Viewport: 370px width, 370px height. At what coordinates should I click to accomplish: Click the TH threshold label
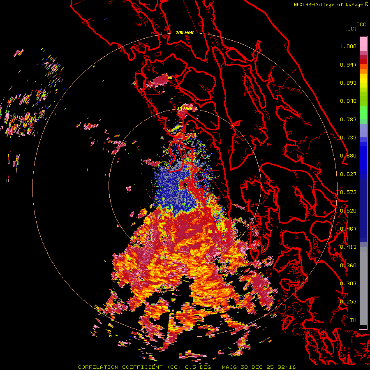point(353,320)
